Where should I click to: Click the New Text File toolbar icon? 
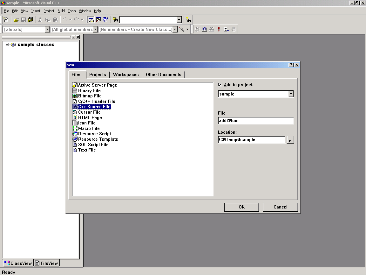pos(6,20)
